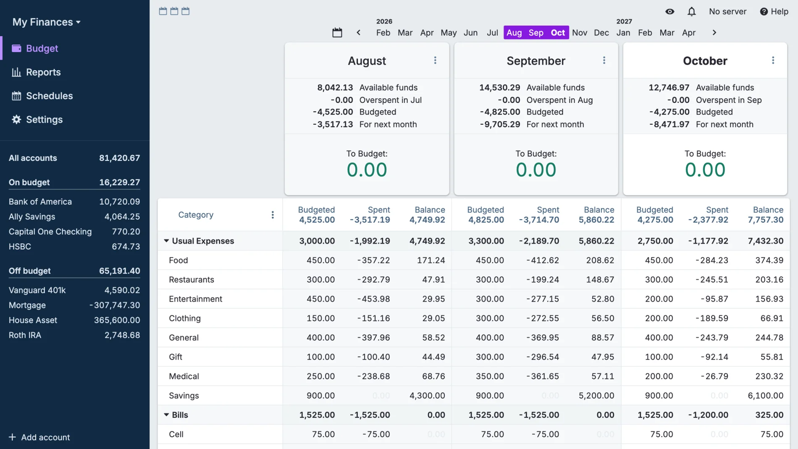Edit Food budgeted amount for August
The width and height of the screenshot is (798, 449).
coord(320,260)
